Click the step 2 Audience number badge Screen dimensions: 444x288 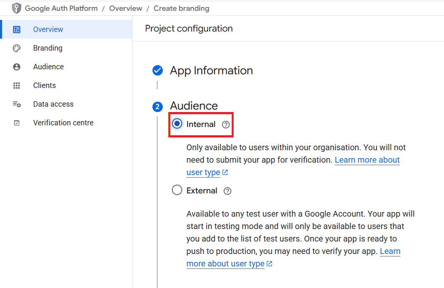tap(157, 107)
